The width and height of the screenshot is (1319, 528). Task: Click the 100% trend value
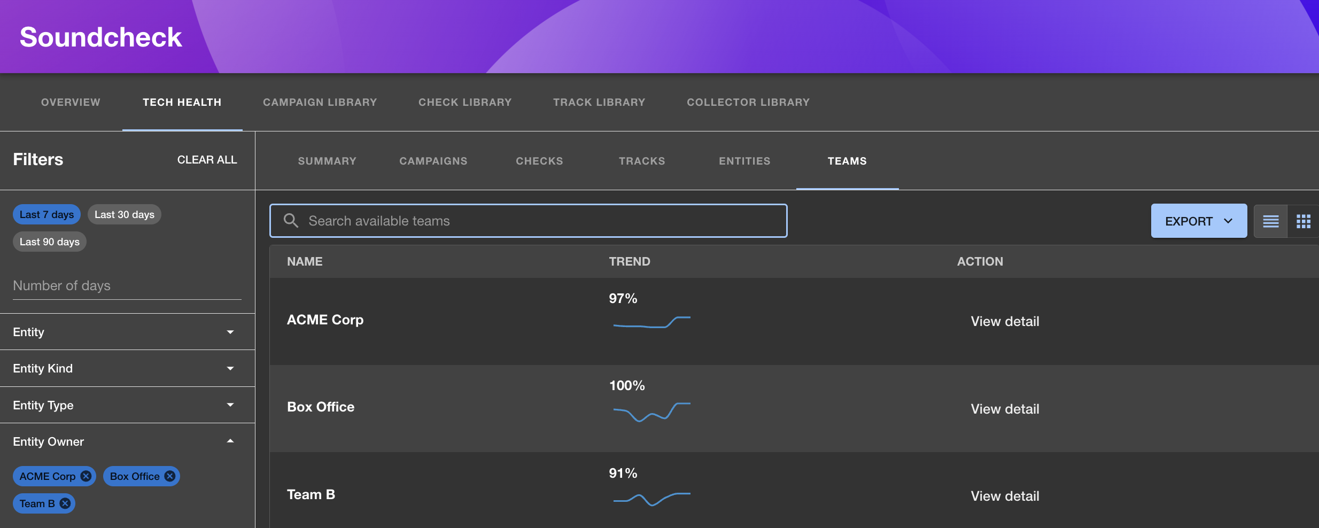pos(627,385)
